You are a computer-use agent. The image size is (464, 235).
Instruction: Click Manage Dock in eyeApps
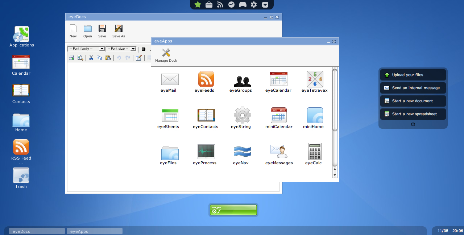tap(166, 55)
